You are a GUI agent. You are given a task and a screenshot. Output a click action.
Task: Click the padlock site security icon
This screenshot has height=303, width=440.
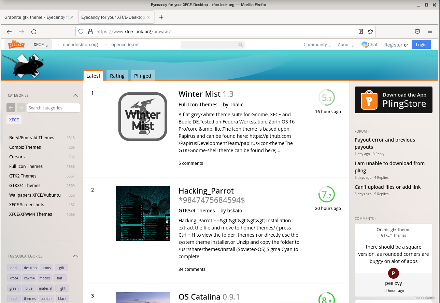click(90, 31)
